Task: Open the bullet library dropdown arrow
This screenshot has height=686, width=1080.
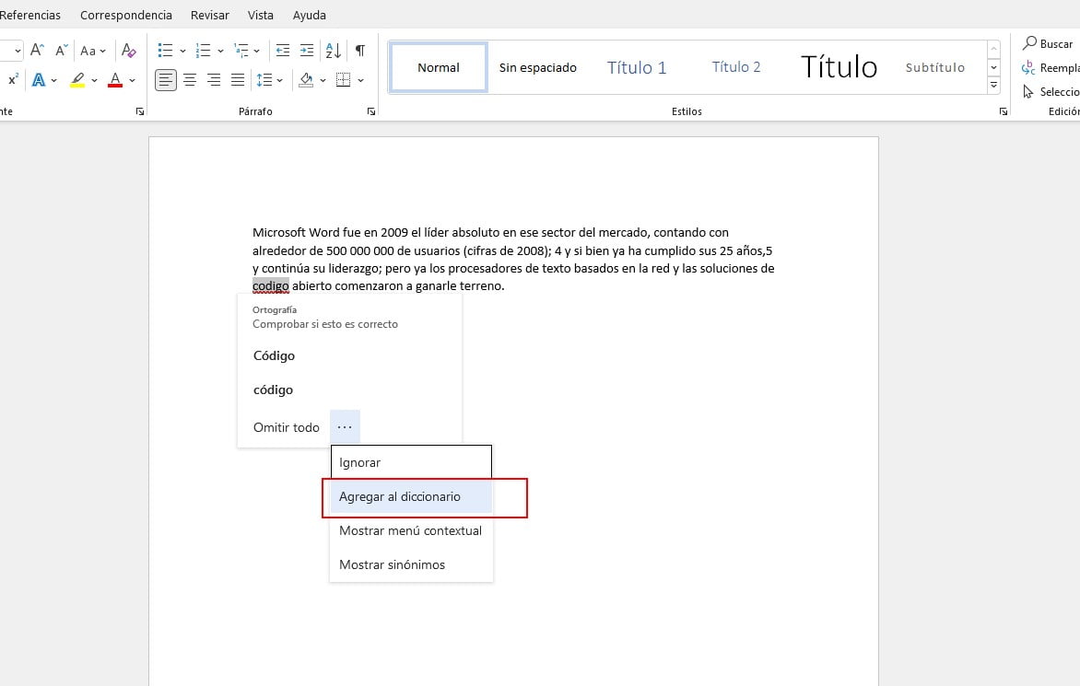Action: click(x=182, y=51)
